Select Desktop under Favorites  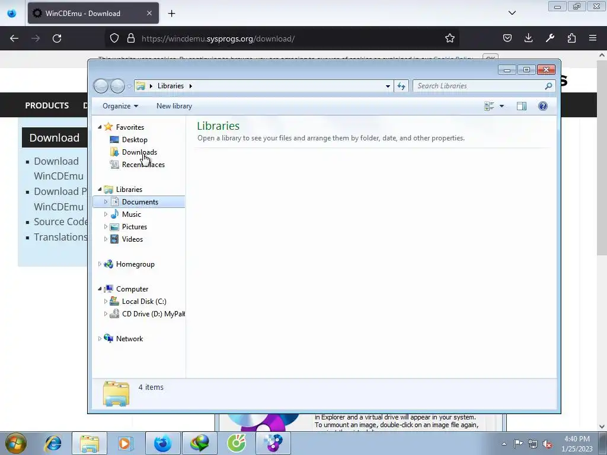pyautogui.click(x=135, y=140)
